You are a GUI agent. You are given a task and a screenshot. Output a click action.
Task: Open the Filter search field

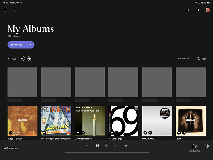(201, 59)
